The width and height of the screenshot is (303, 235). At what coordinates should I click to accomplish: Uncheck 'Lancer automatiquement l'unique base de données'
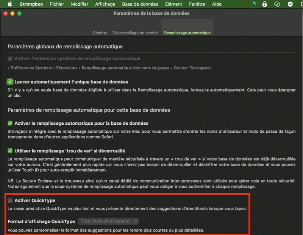[x=10, y=82]
